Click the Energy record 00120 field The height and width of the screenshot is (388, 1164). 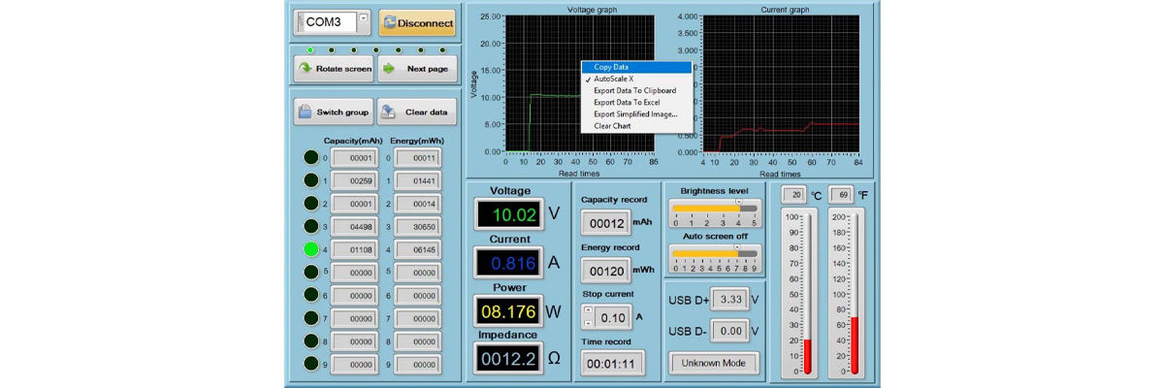pyautogui.click(x=605, y=271)
